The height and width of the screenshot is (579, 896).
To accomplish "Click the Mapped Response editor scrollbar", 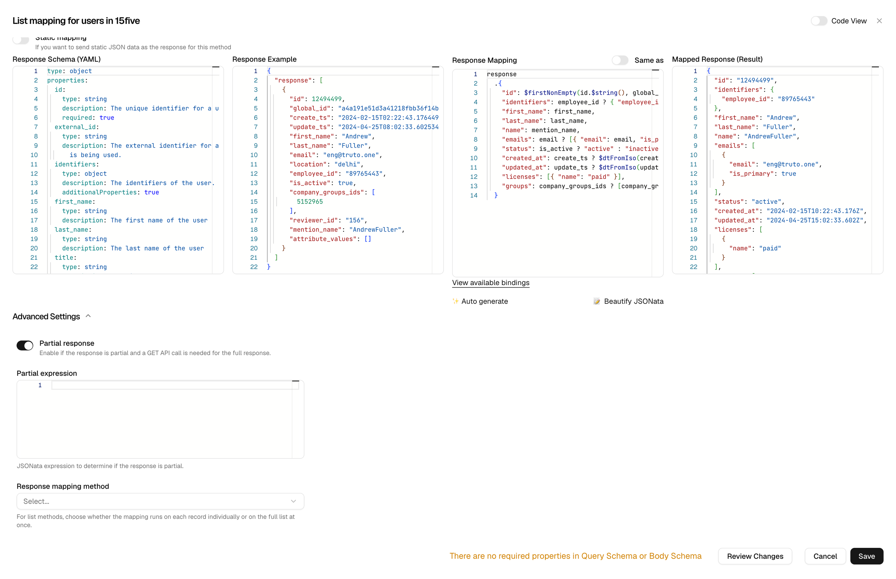I will pos(875,170).
